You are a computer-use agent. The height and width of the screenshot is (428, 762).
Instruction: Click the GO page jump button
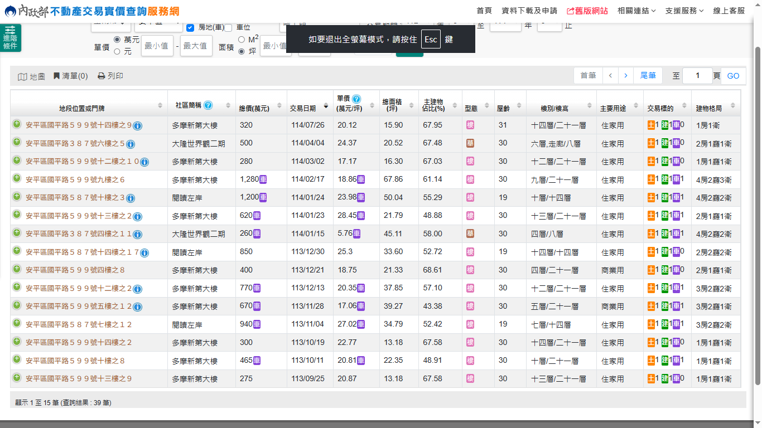pyautogui.click(x=733, y=76)
